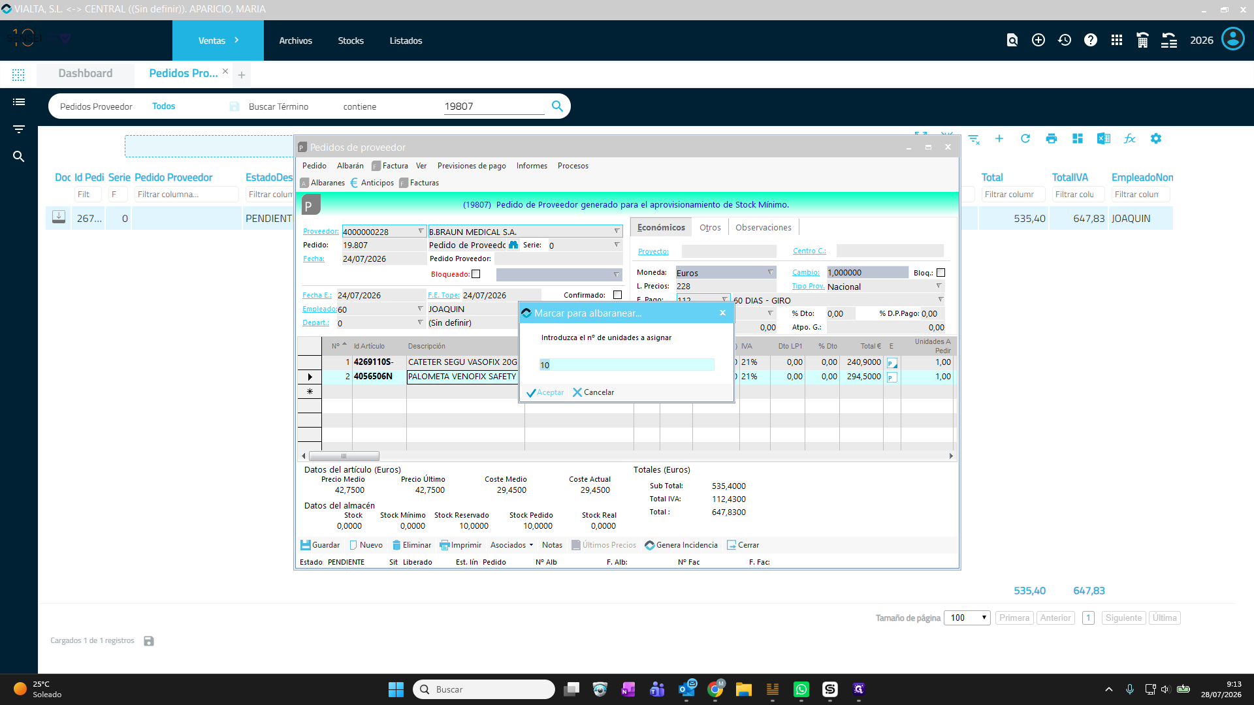
Task: Click the plus add record icon in the grid toolbar
Action: point(999,138)
